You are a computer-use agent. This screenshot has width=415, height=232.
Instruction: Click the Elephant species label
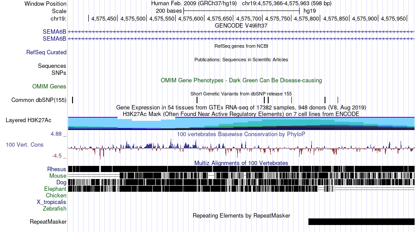55,189
